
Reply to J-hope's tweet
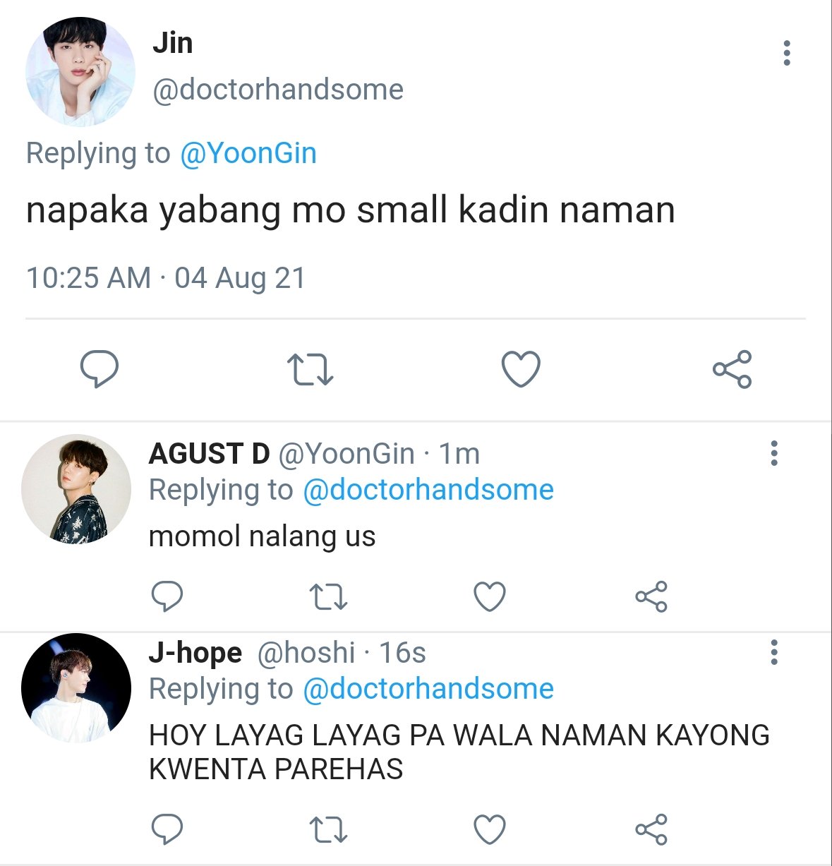click(x=167, y=829)
